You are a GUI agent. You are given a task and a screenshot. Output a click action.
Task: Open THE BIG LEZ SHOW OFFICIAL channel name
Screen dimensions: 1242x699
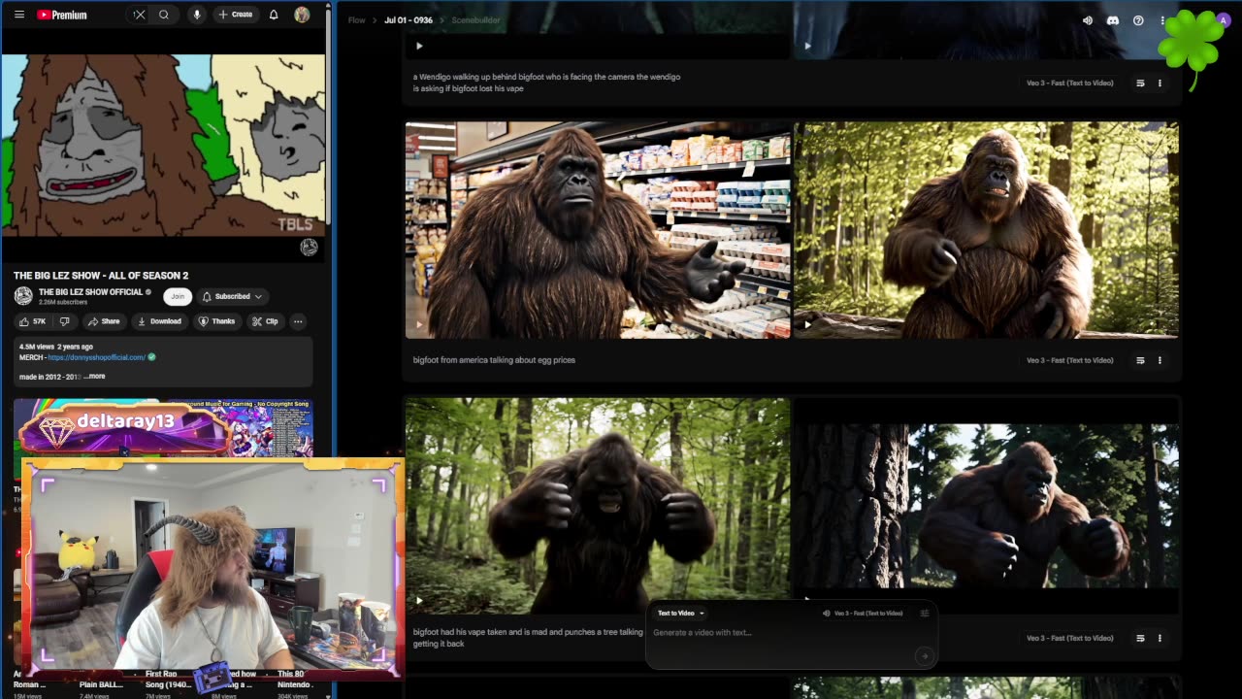(x=91, y=292)
